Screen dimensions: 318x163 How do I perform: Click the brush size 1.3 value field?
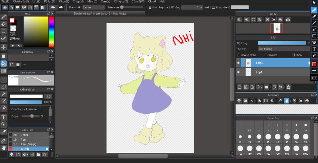pos(48,96)
